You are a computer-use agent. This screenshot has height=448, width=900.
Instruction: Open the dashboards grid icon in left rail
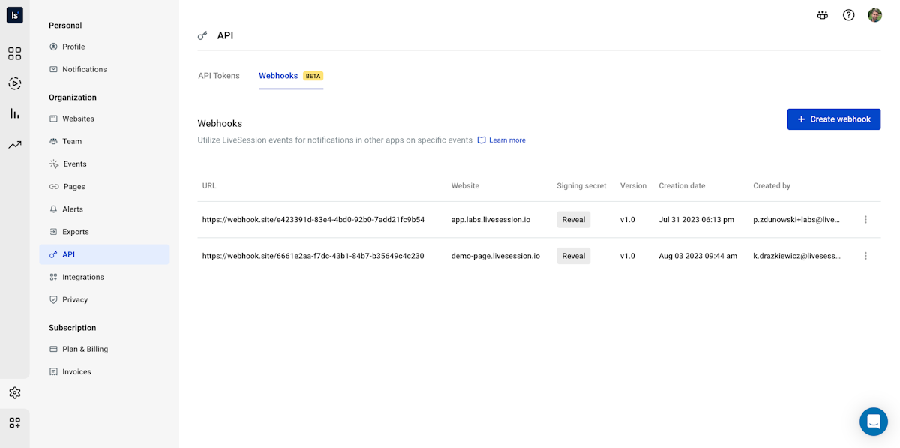pyautogui.click(x=15, y=53)
